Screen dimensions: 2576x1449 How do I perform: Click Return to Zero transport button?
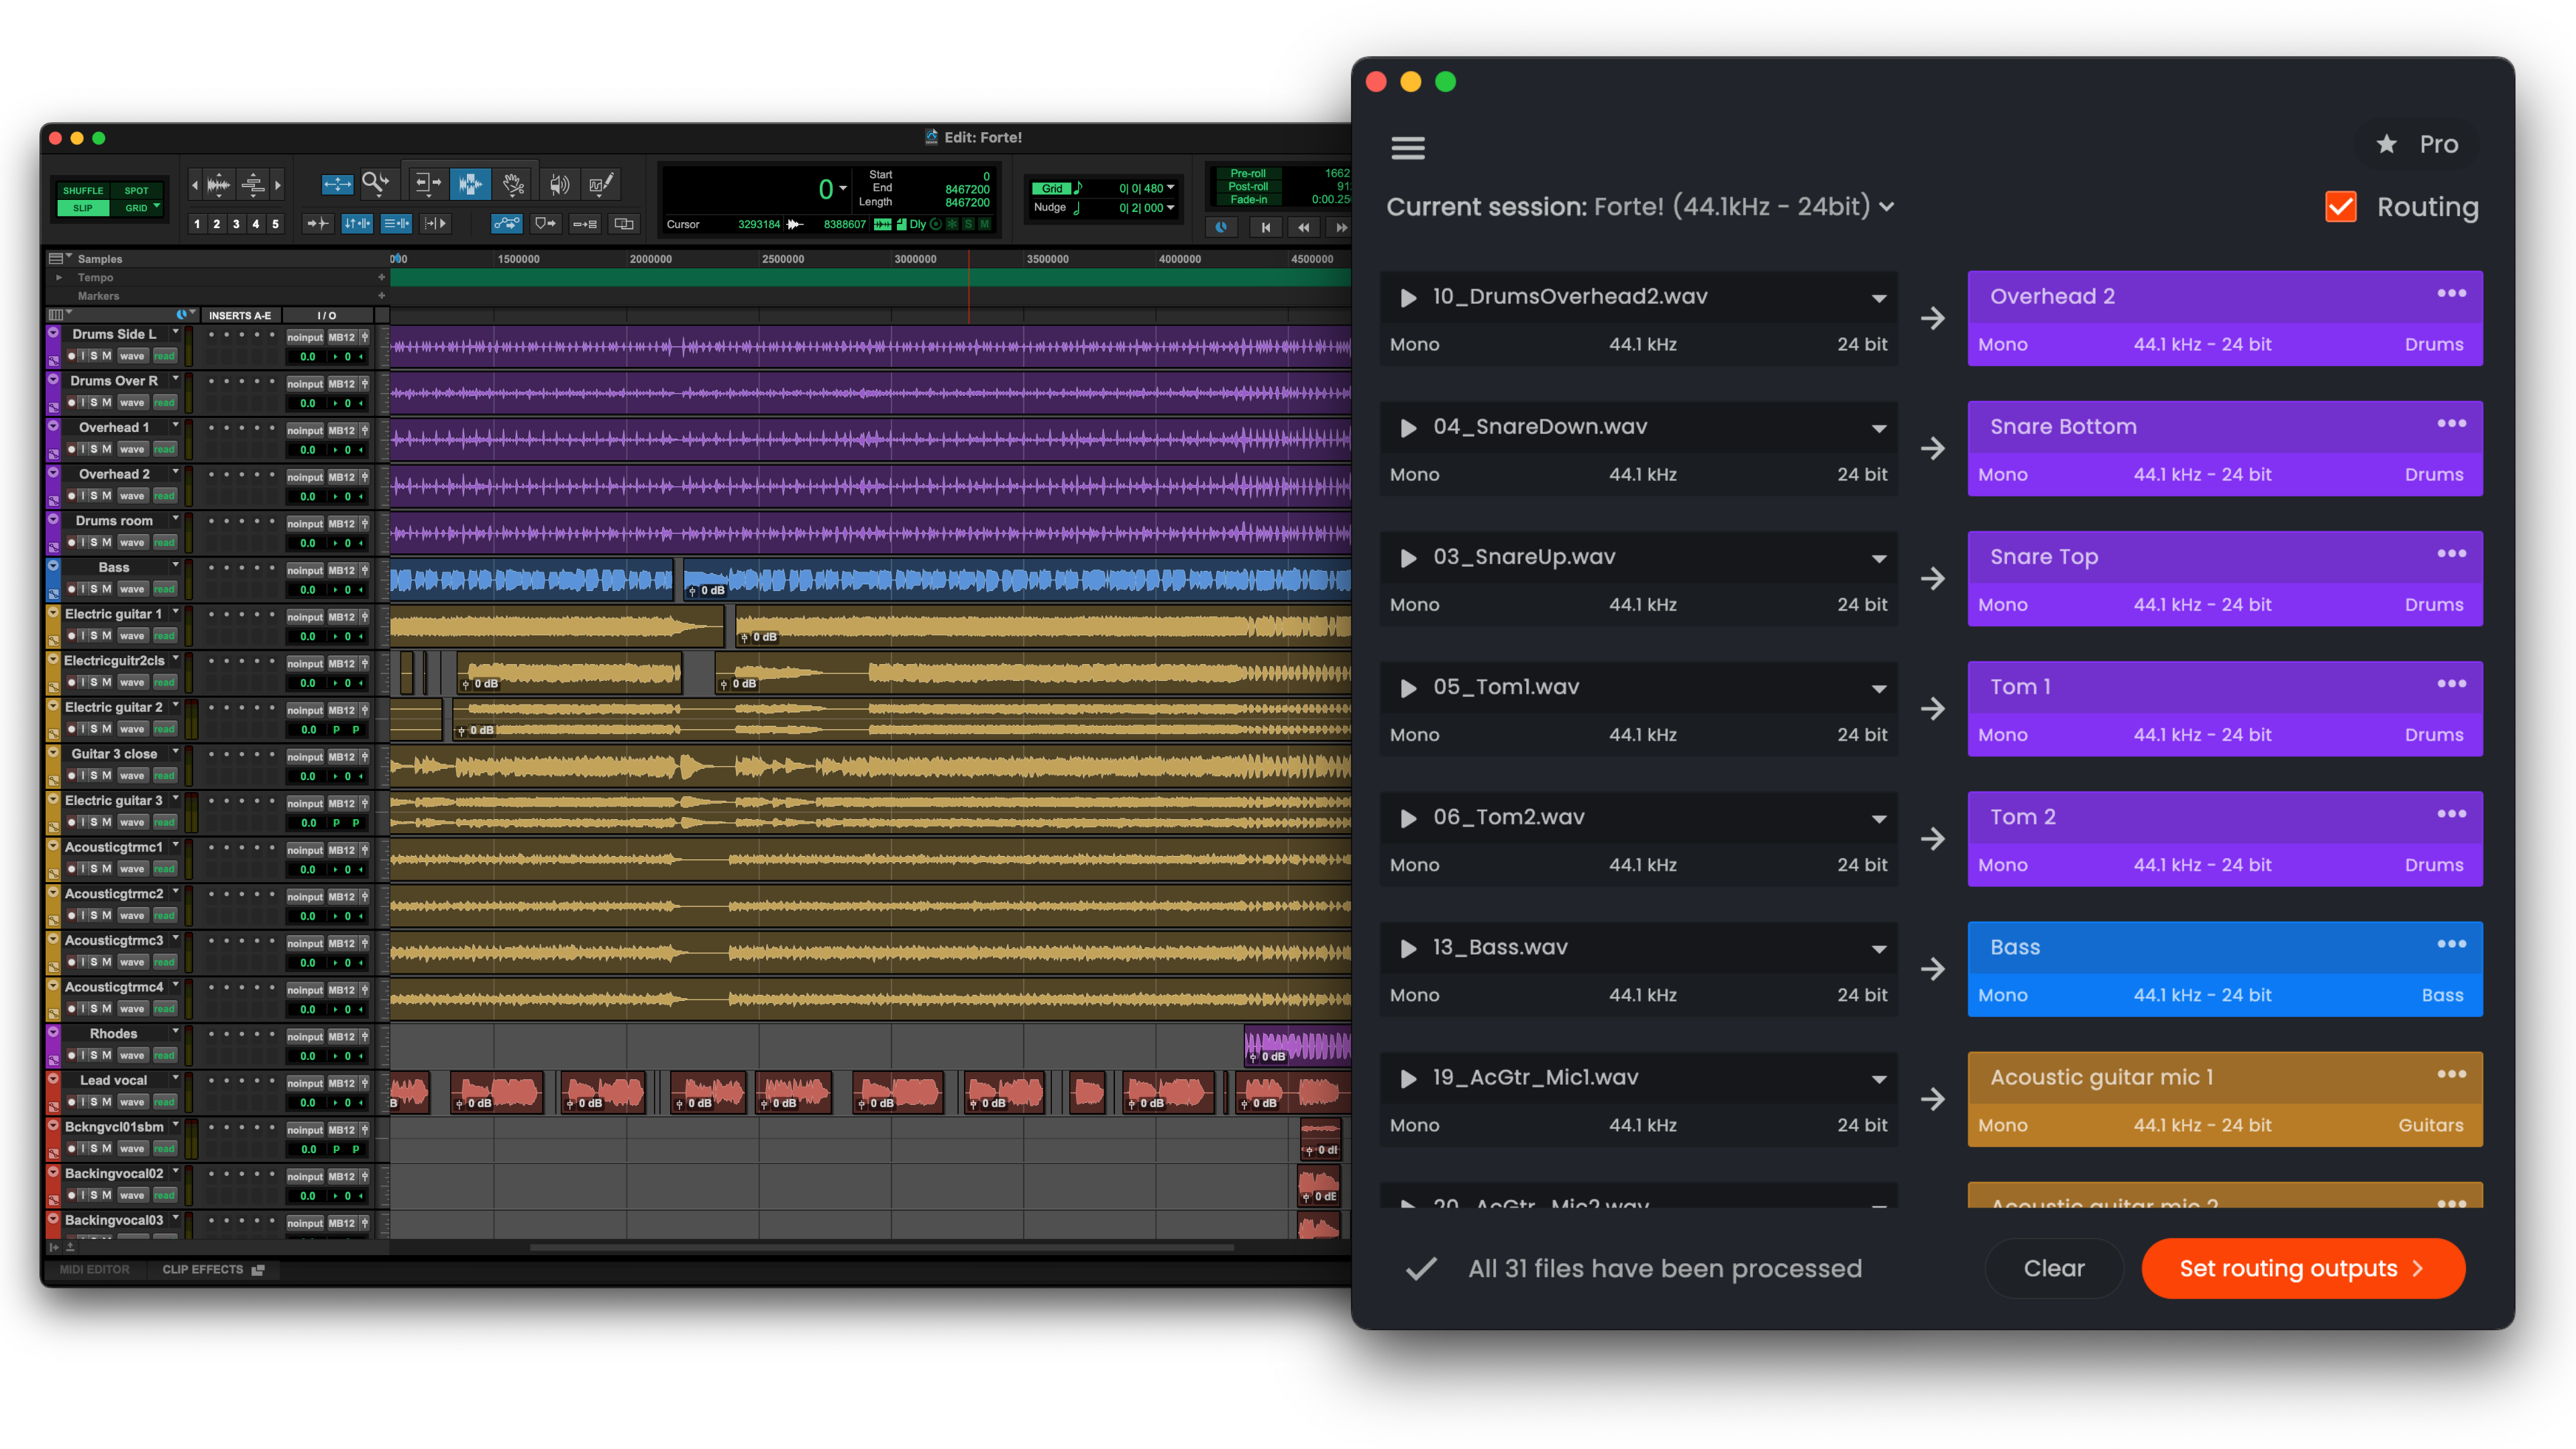point(1265,228)
